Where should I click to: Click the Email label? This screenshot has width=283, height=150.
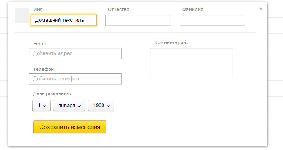tap(39, 44)
